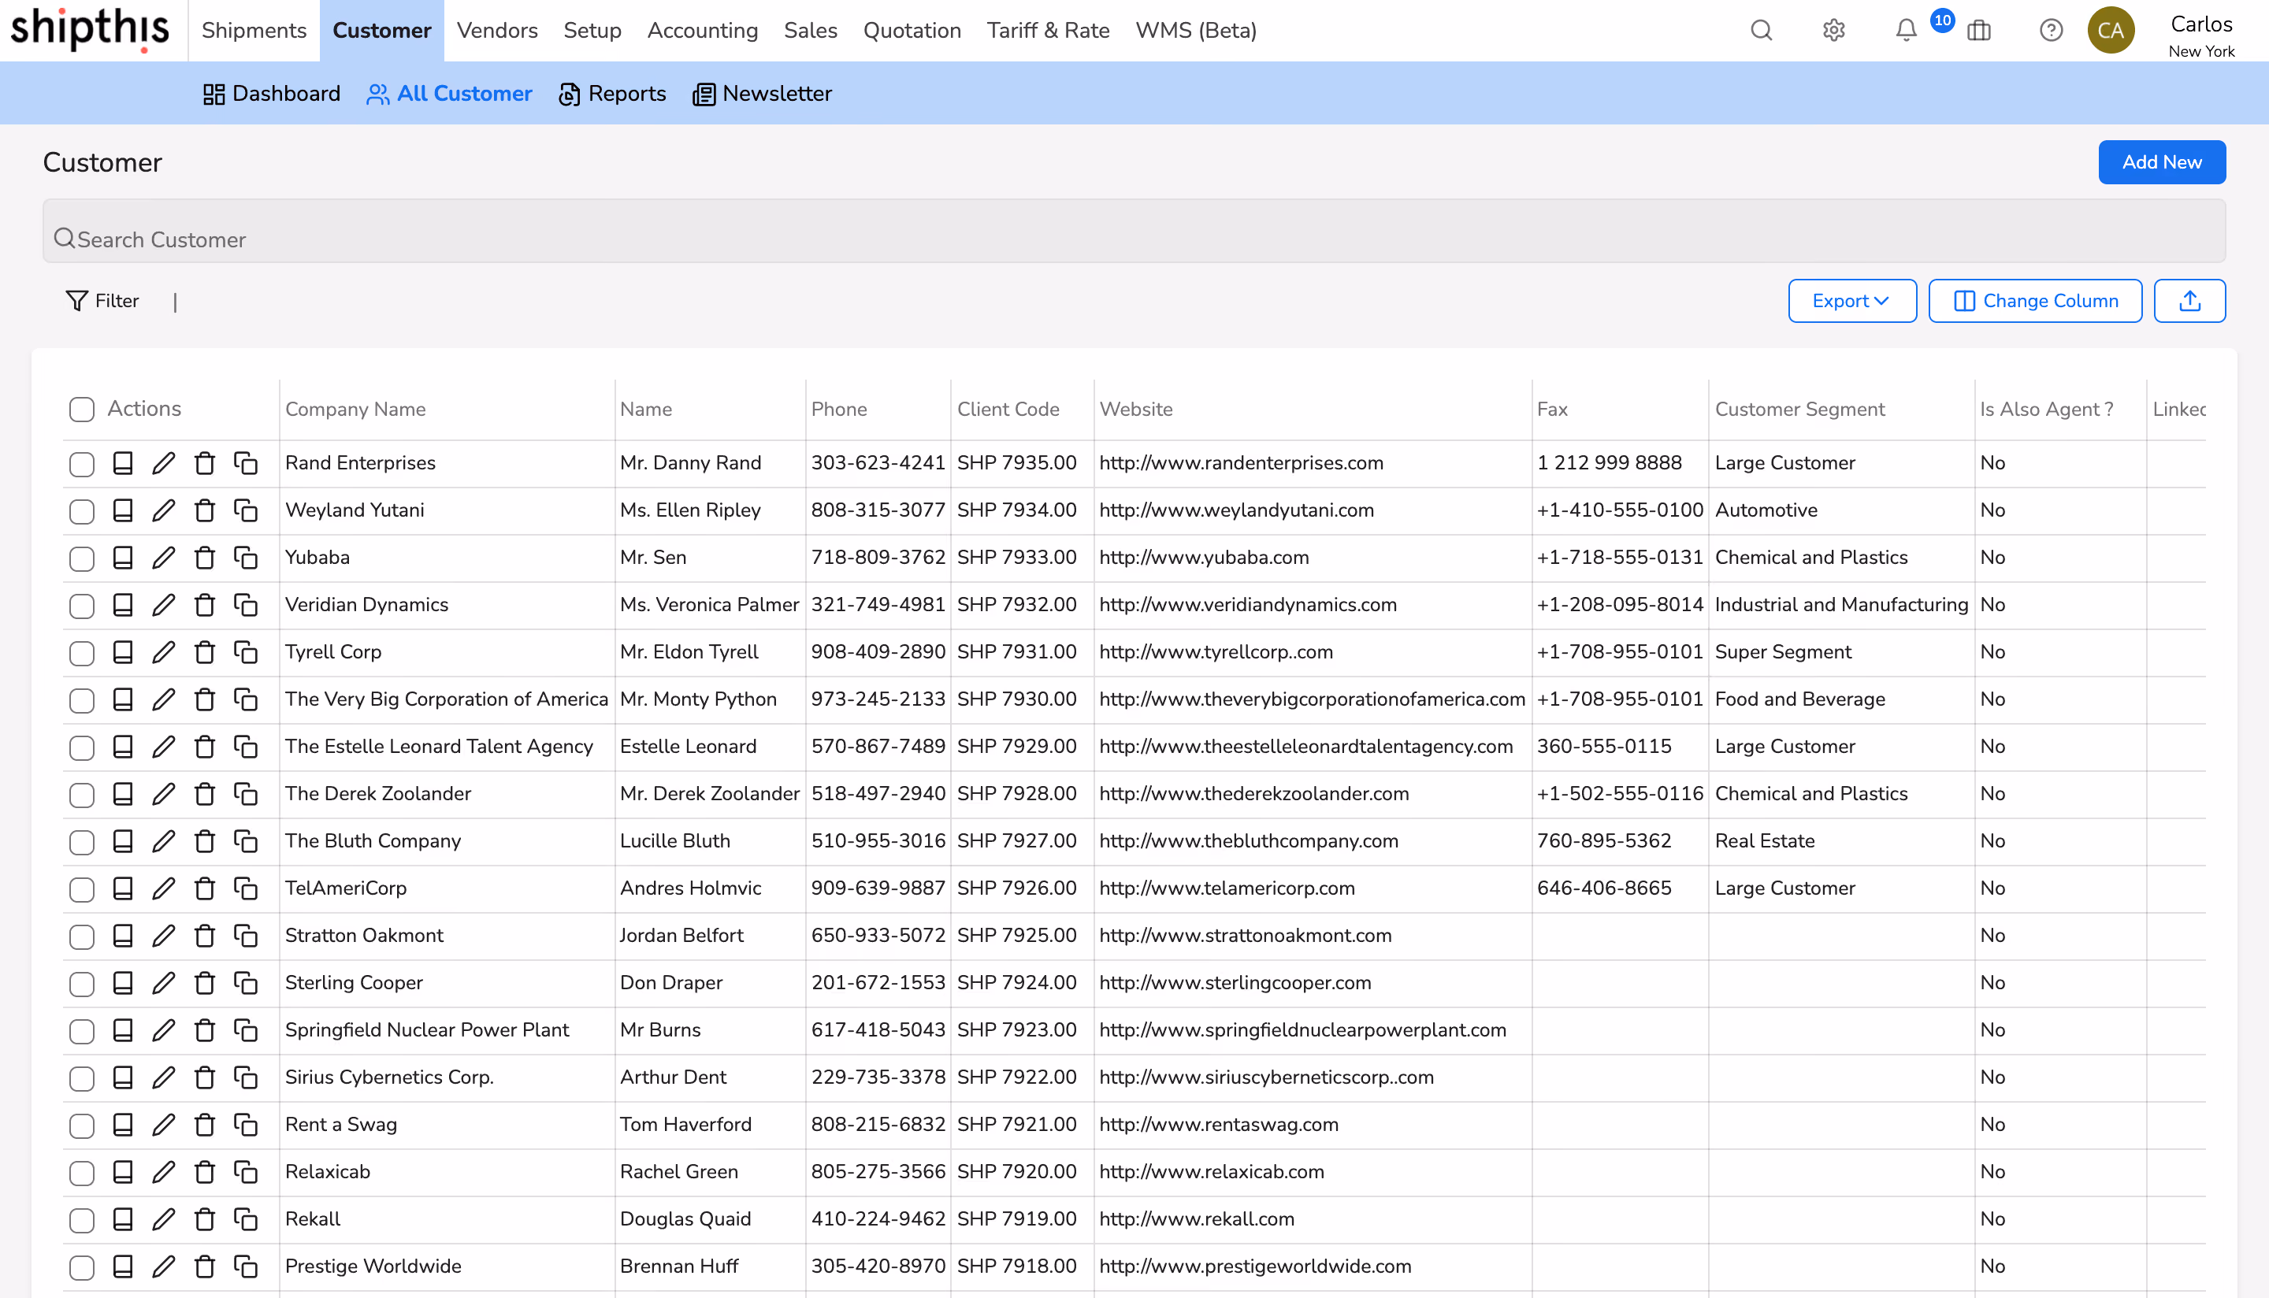The image size is (2269, 1298).
Task: Click the gift box icon in header
Action: pyautogui.click(x=1979, y=30)
